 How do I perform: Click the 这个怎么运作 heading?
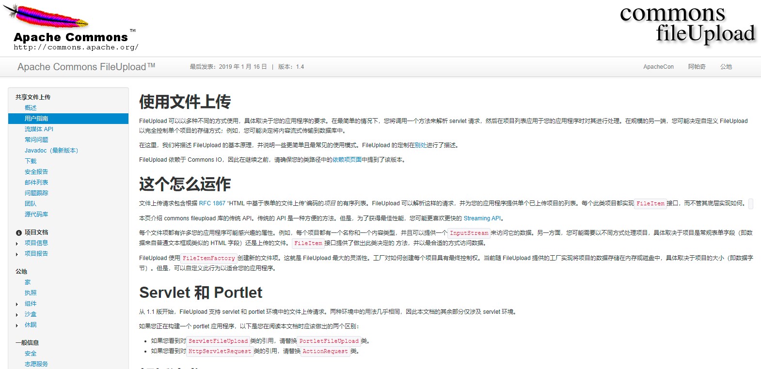pyautogui.click(x=185, y=184)
